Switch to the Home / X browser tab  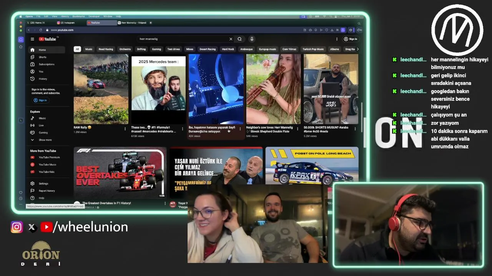[40, 23]
